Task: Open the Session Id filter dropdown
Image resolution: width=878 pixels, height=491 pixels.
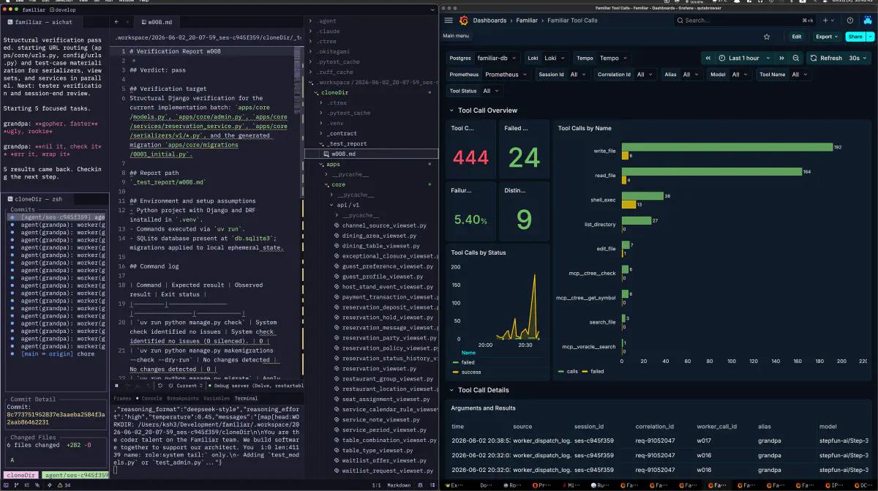Action: (578, 75)
